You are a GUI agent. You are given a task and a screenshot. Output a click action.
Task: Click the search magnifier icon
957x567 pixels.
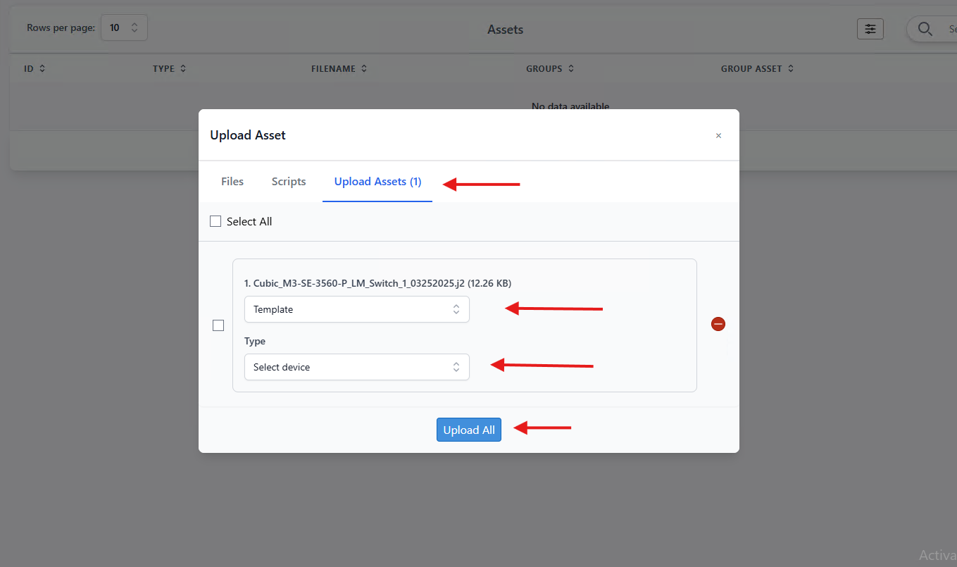click(x=925, y=29)
